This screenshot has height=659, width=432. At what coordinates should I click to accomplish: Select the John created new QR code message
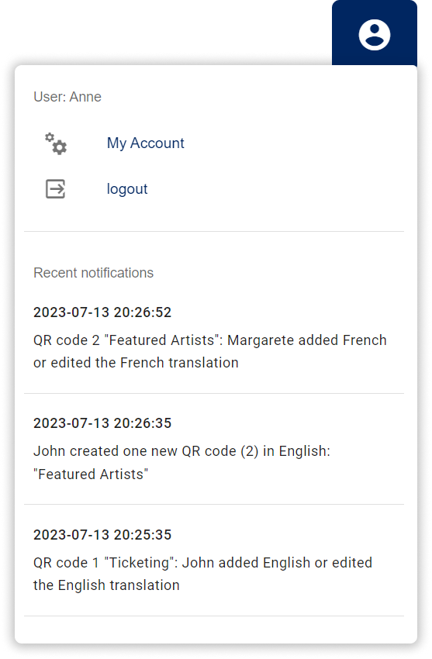pyautogui.click(x=181, y=462)
